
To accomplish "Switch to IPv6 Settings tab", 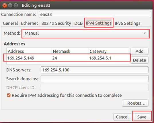I will pos(128,23).
